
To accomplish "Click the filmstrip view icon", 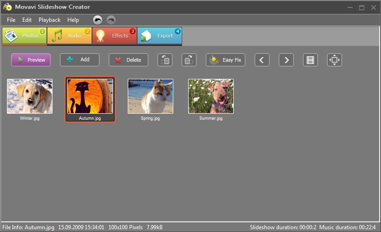I will tap(310, 60).
